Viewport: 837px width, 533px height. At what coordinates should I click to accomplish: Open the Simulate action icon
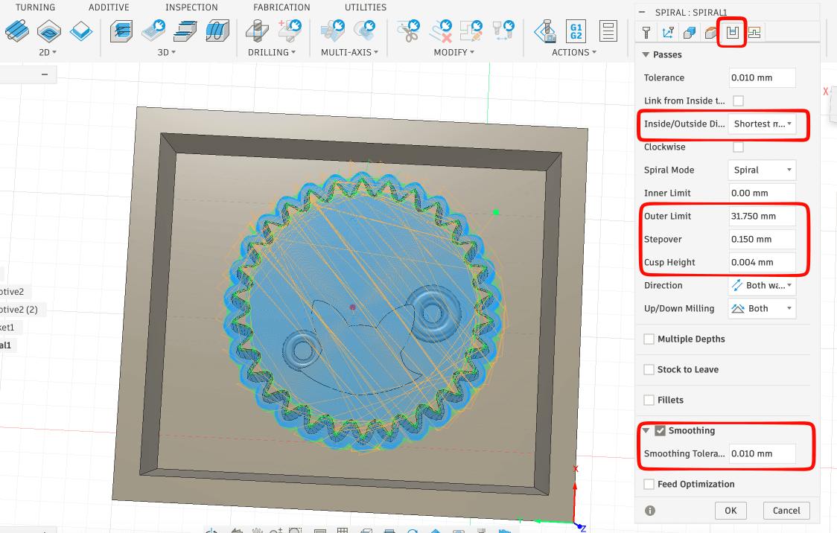pyautogui.click(x=546, y=31)
